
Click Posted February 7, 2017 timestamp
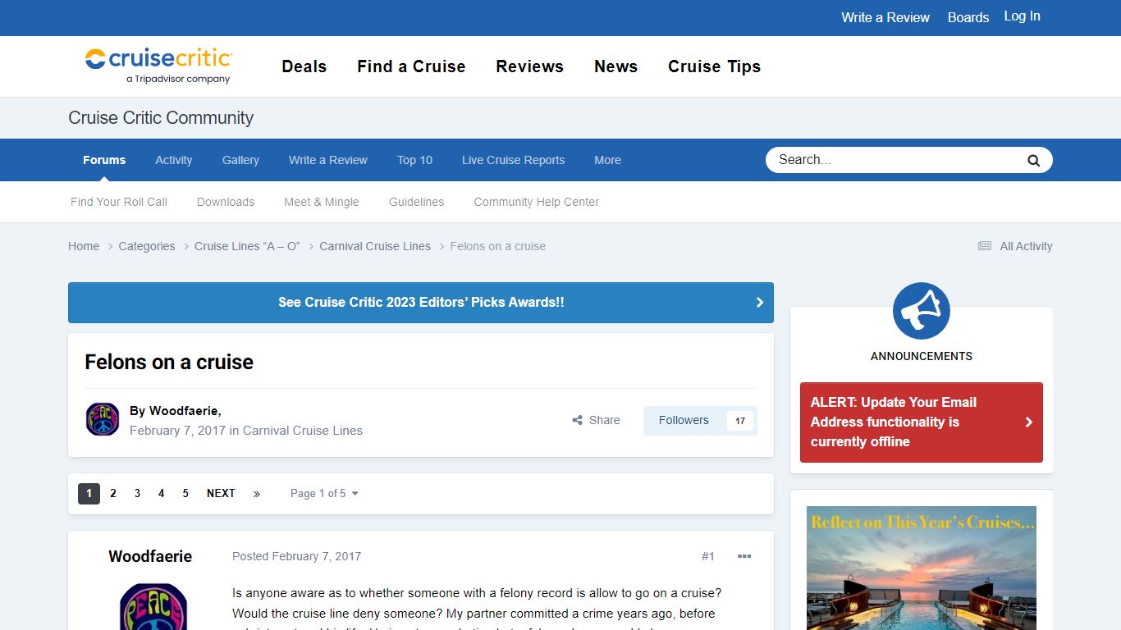pos(297,556)
